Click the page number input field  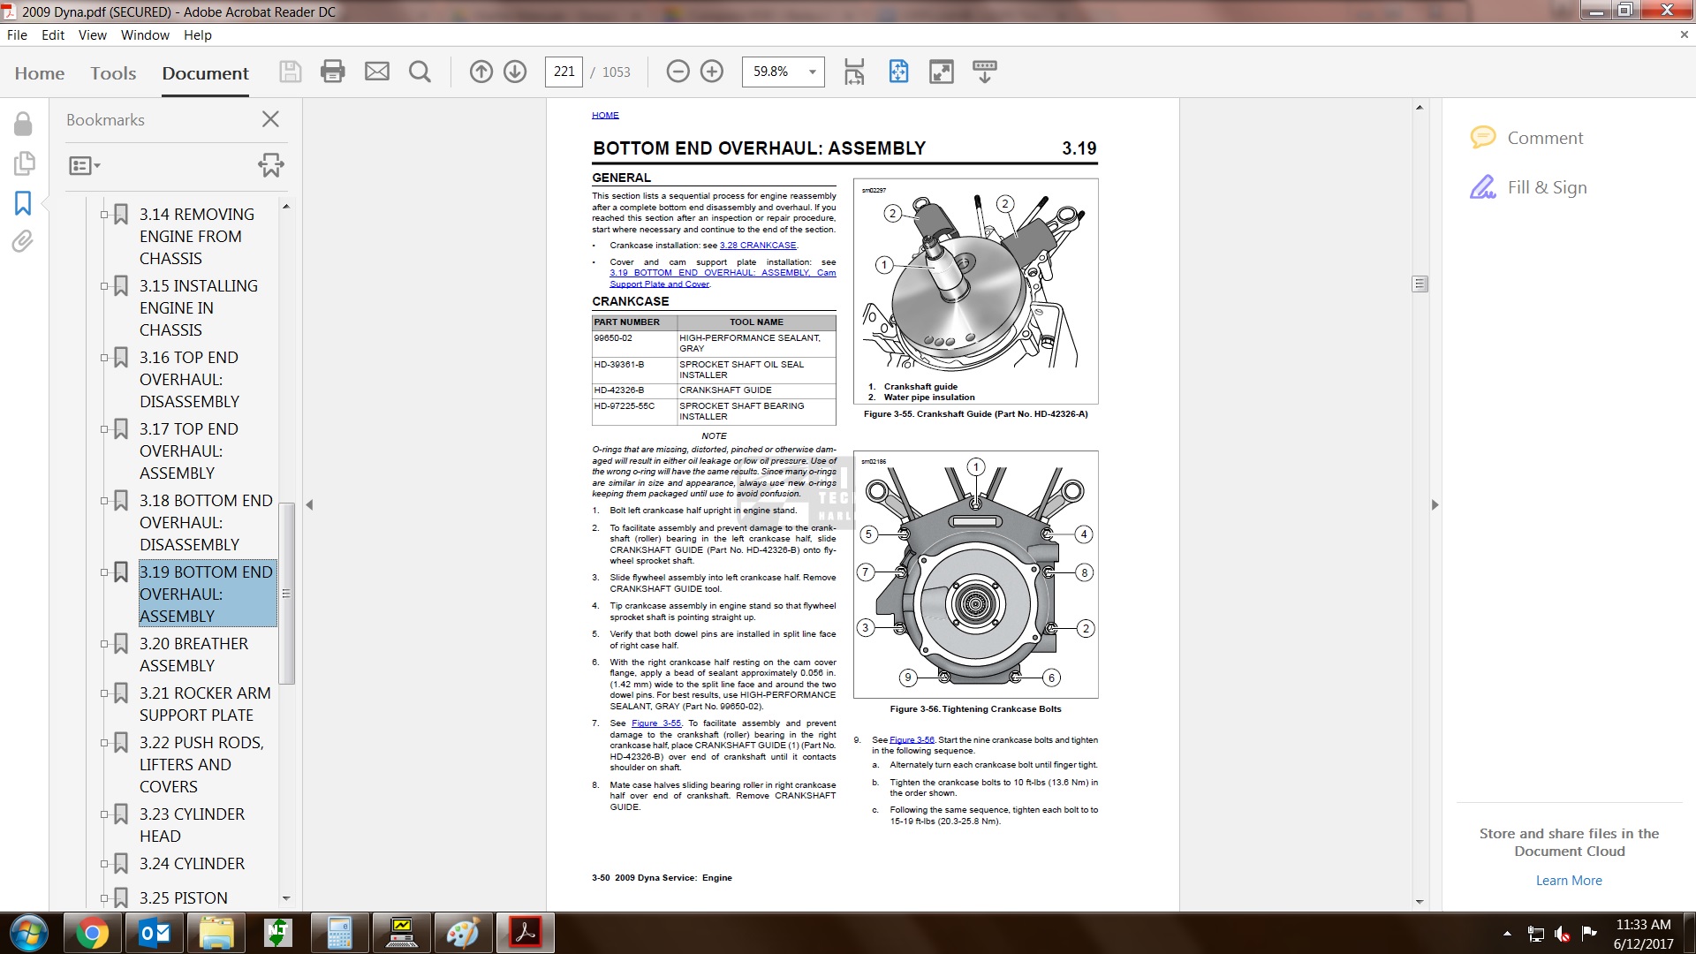[x=564, y=72]
